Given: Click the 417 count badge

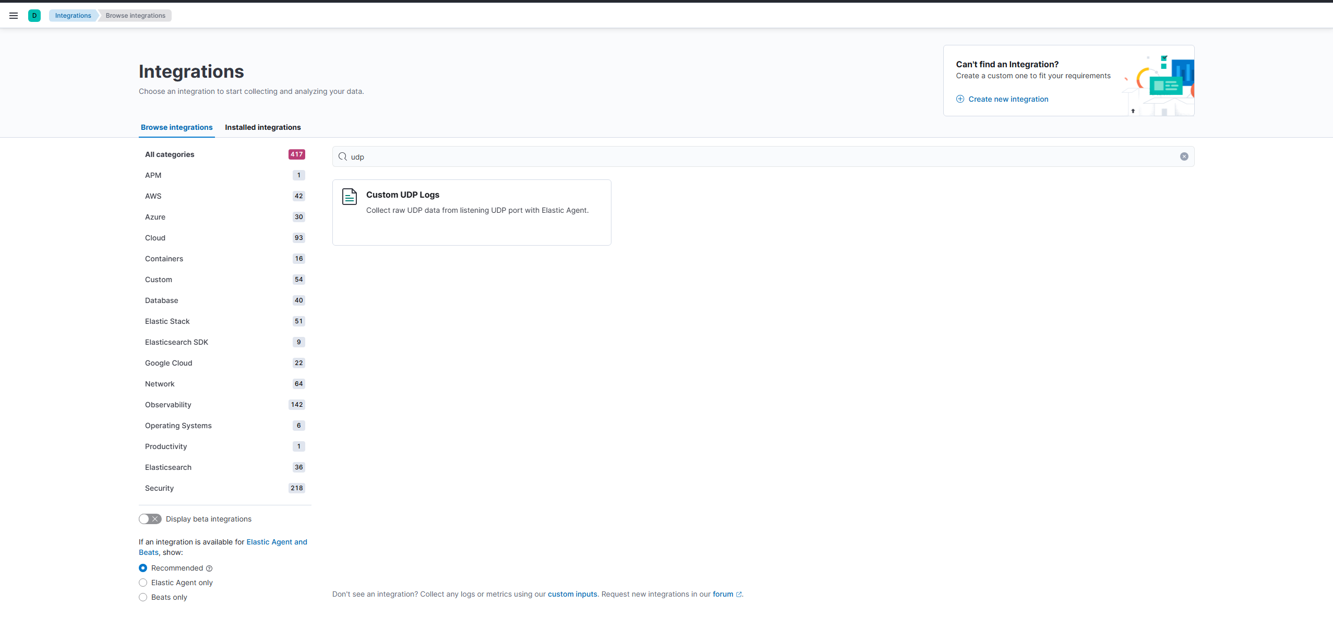Looking at the screenshot, I should (x=297, y=154).
